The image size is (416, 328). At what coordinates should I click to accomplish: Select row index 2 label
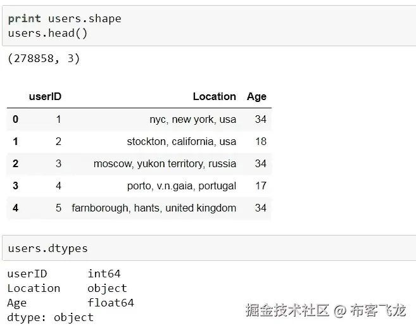(15, 163)
